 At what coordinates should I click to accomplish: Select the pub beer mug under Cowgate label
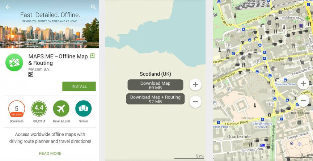point(290,59)
